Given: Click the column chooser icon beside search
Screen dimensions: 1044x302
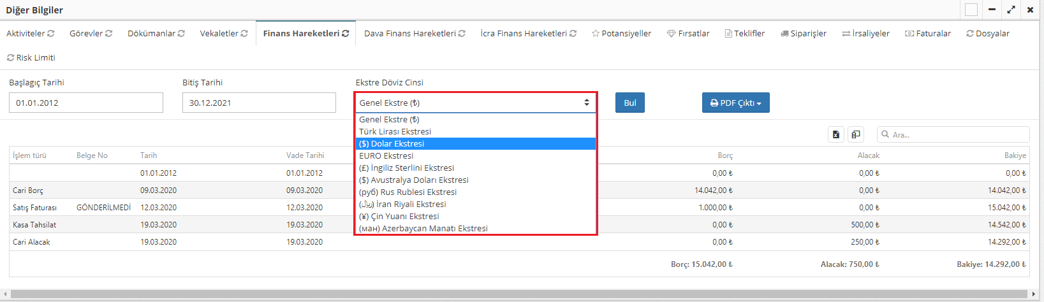Looking at the screenshot, I should pos(856,134).
